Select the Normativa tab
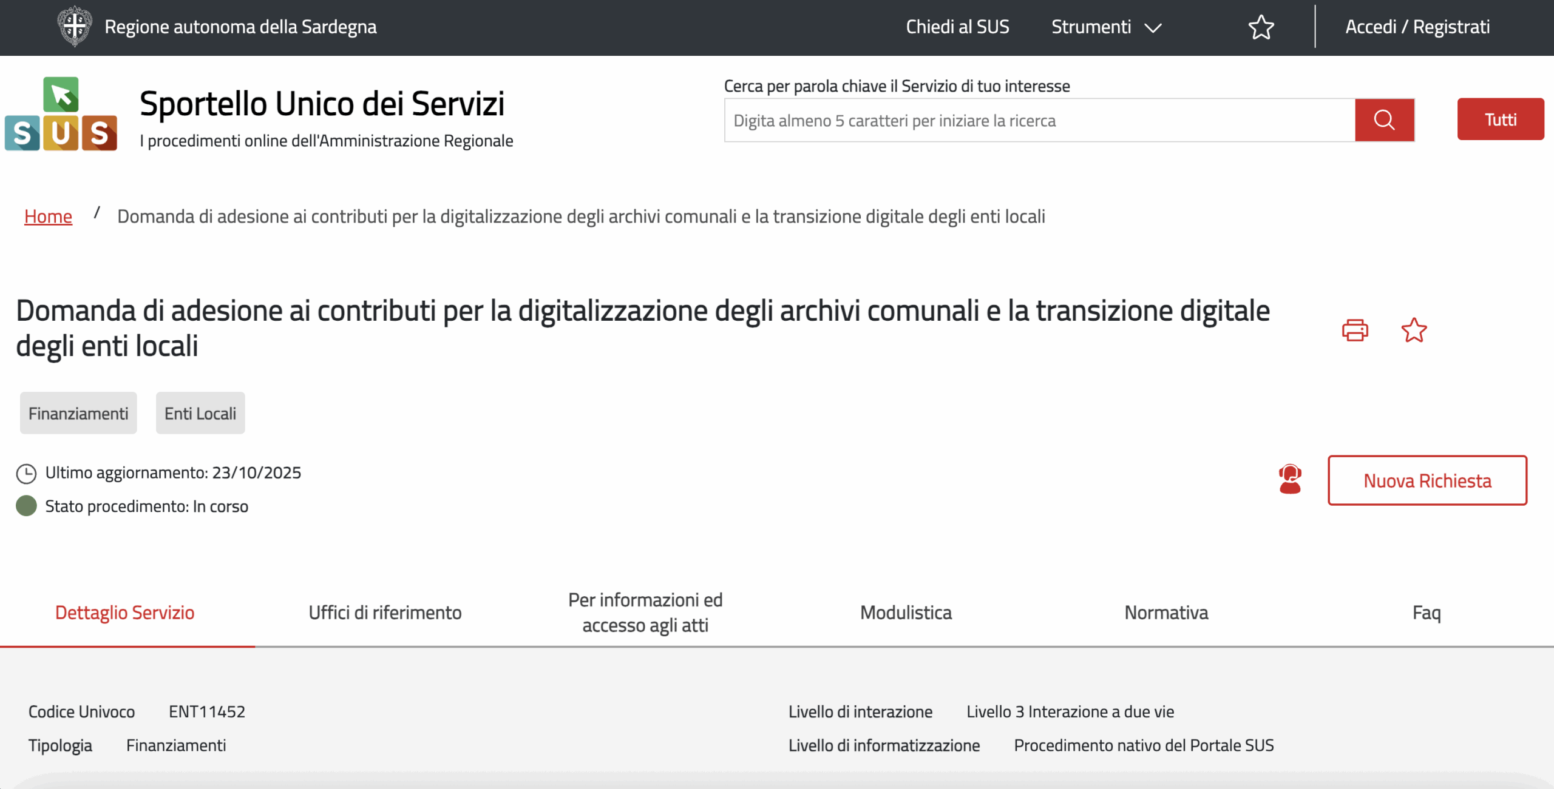This screenshot has width=1554, height=789. [x=1166, y=613]
